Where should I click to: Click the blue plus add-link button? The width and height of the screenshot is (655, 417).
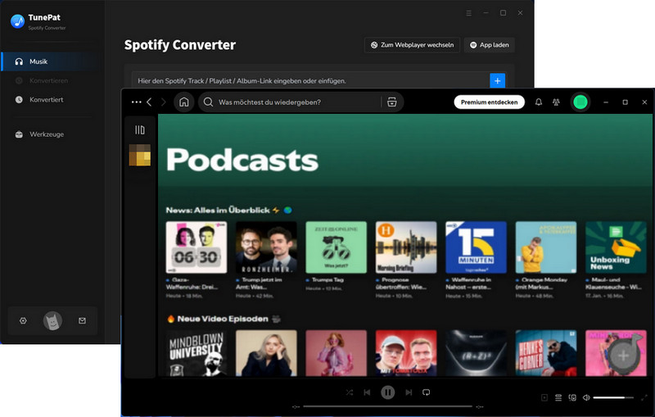[x=497, y=80]
